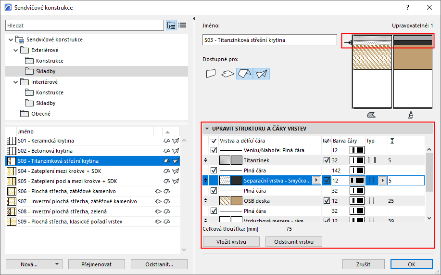
Task: Uncheck end-line checkbox for Separační vrstva
Action: tap(327, 181)
